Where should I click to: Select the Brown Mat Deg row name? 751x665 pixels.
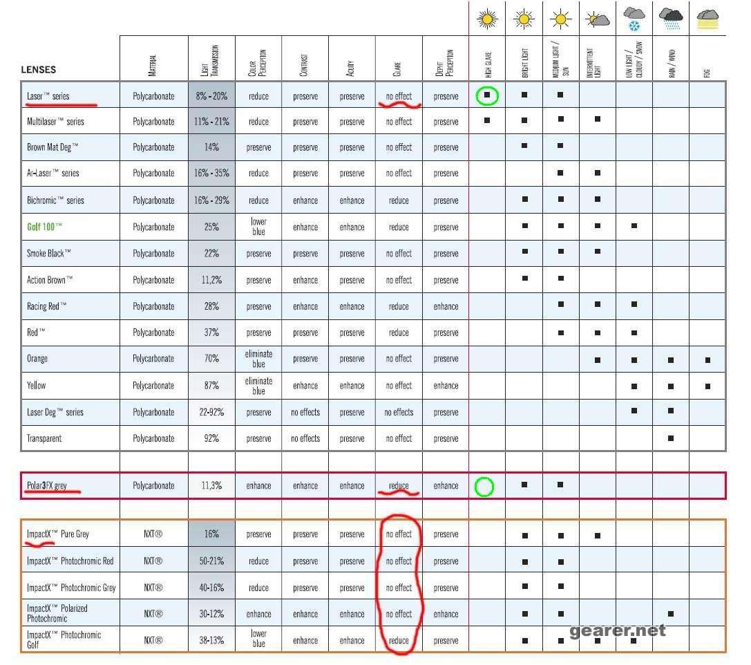(x=53, y=147)
